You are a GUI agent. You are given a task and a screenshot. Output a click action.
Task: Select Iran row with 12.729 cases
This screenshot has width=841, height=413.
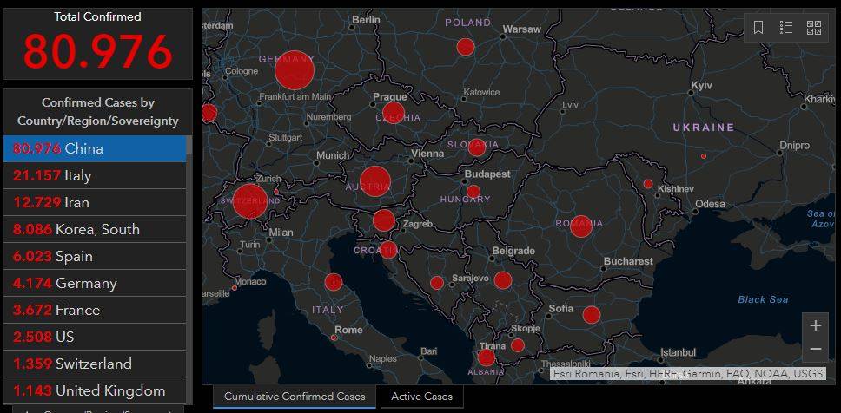95,202
